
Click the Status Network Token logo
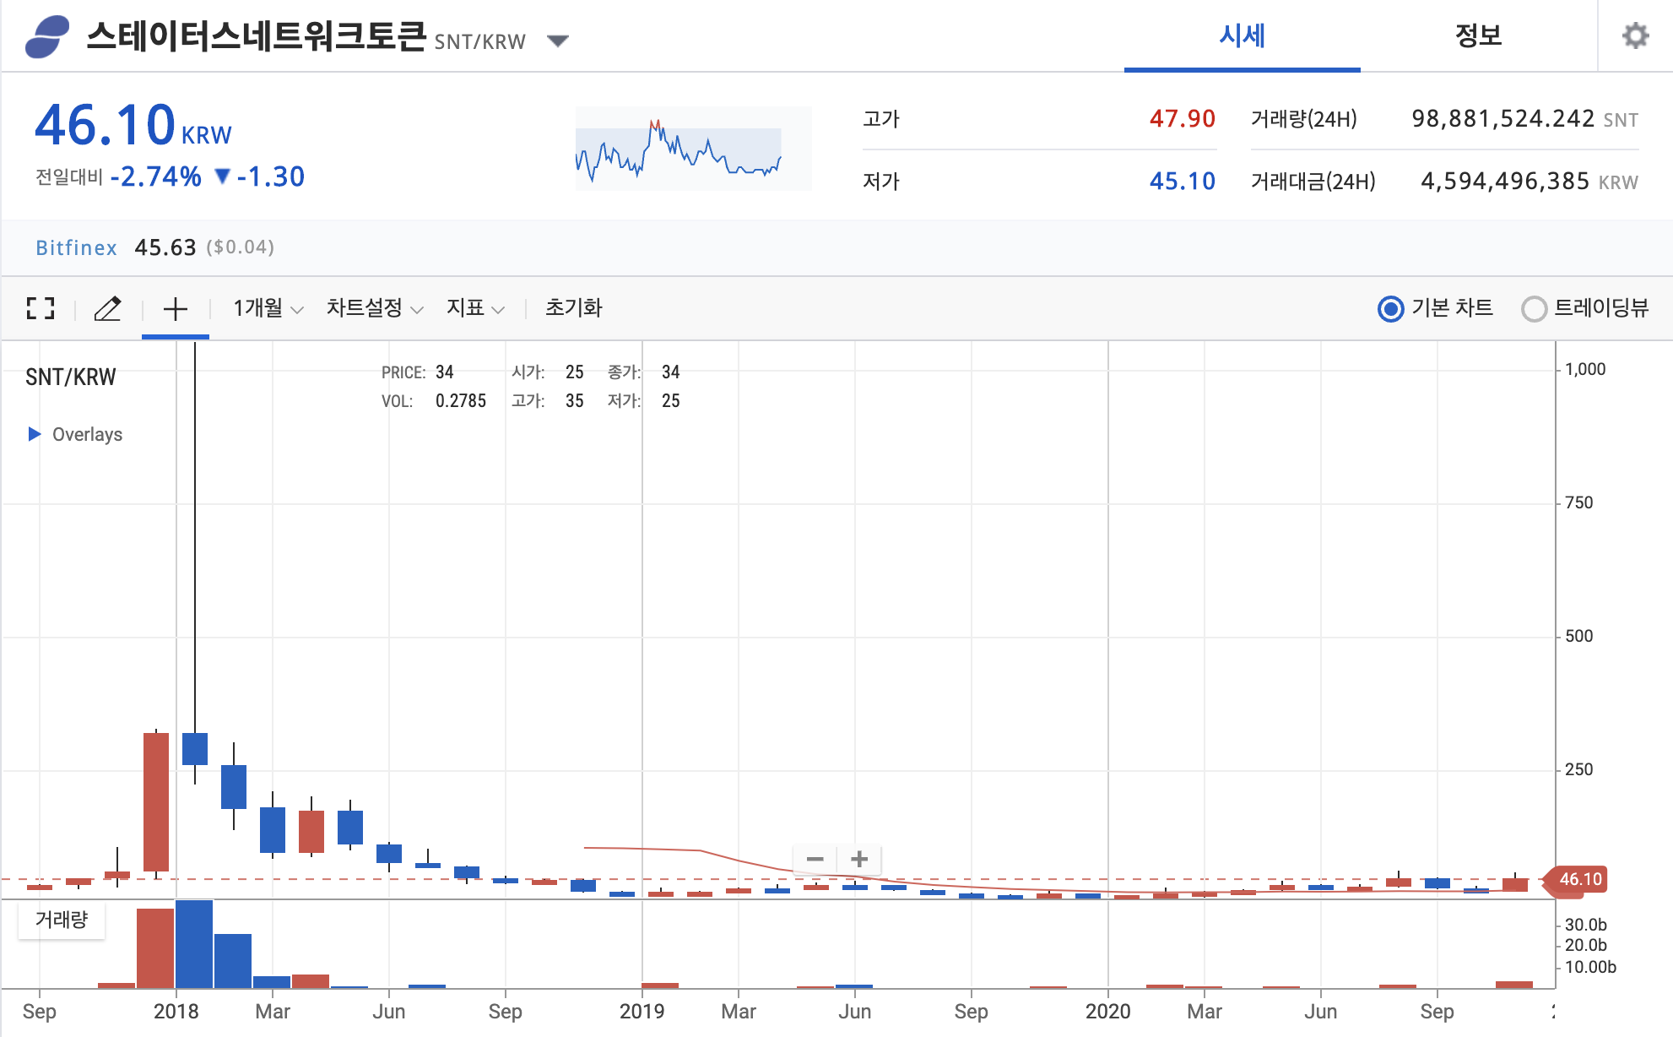tap(47, 37)
